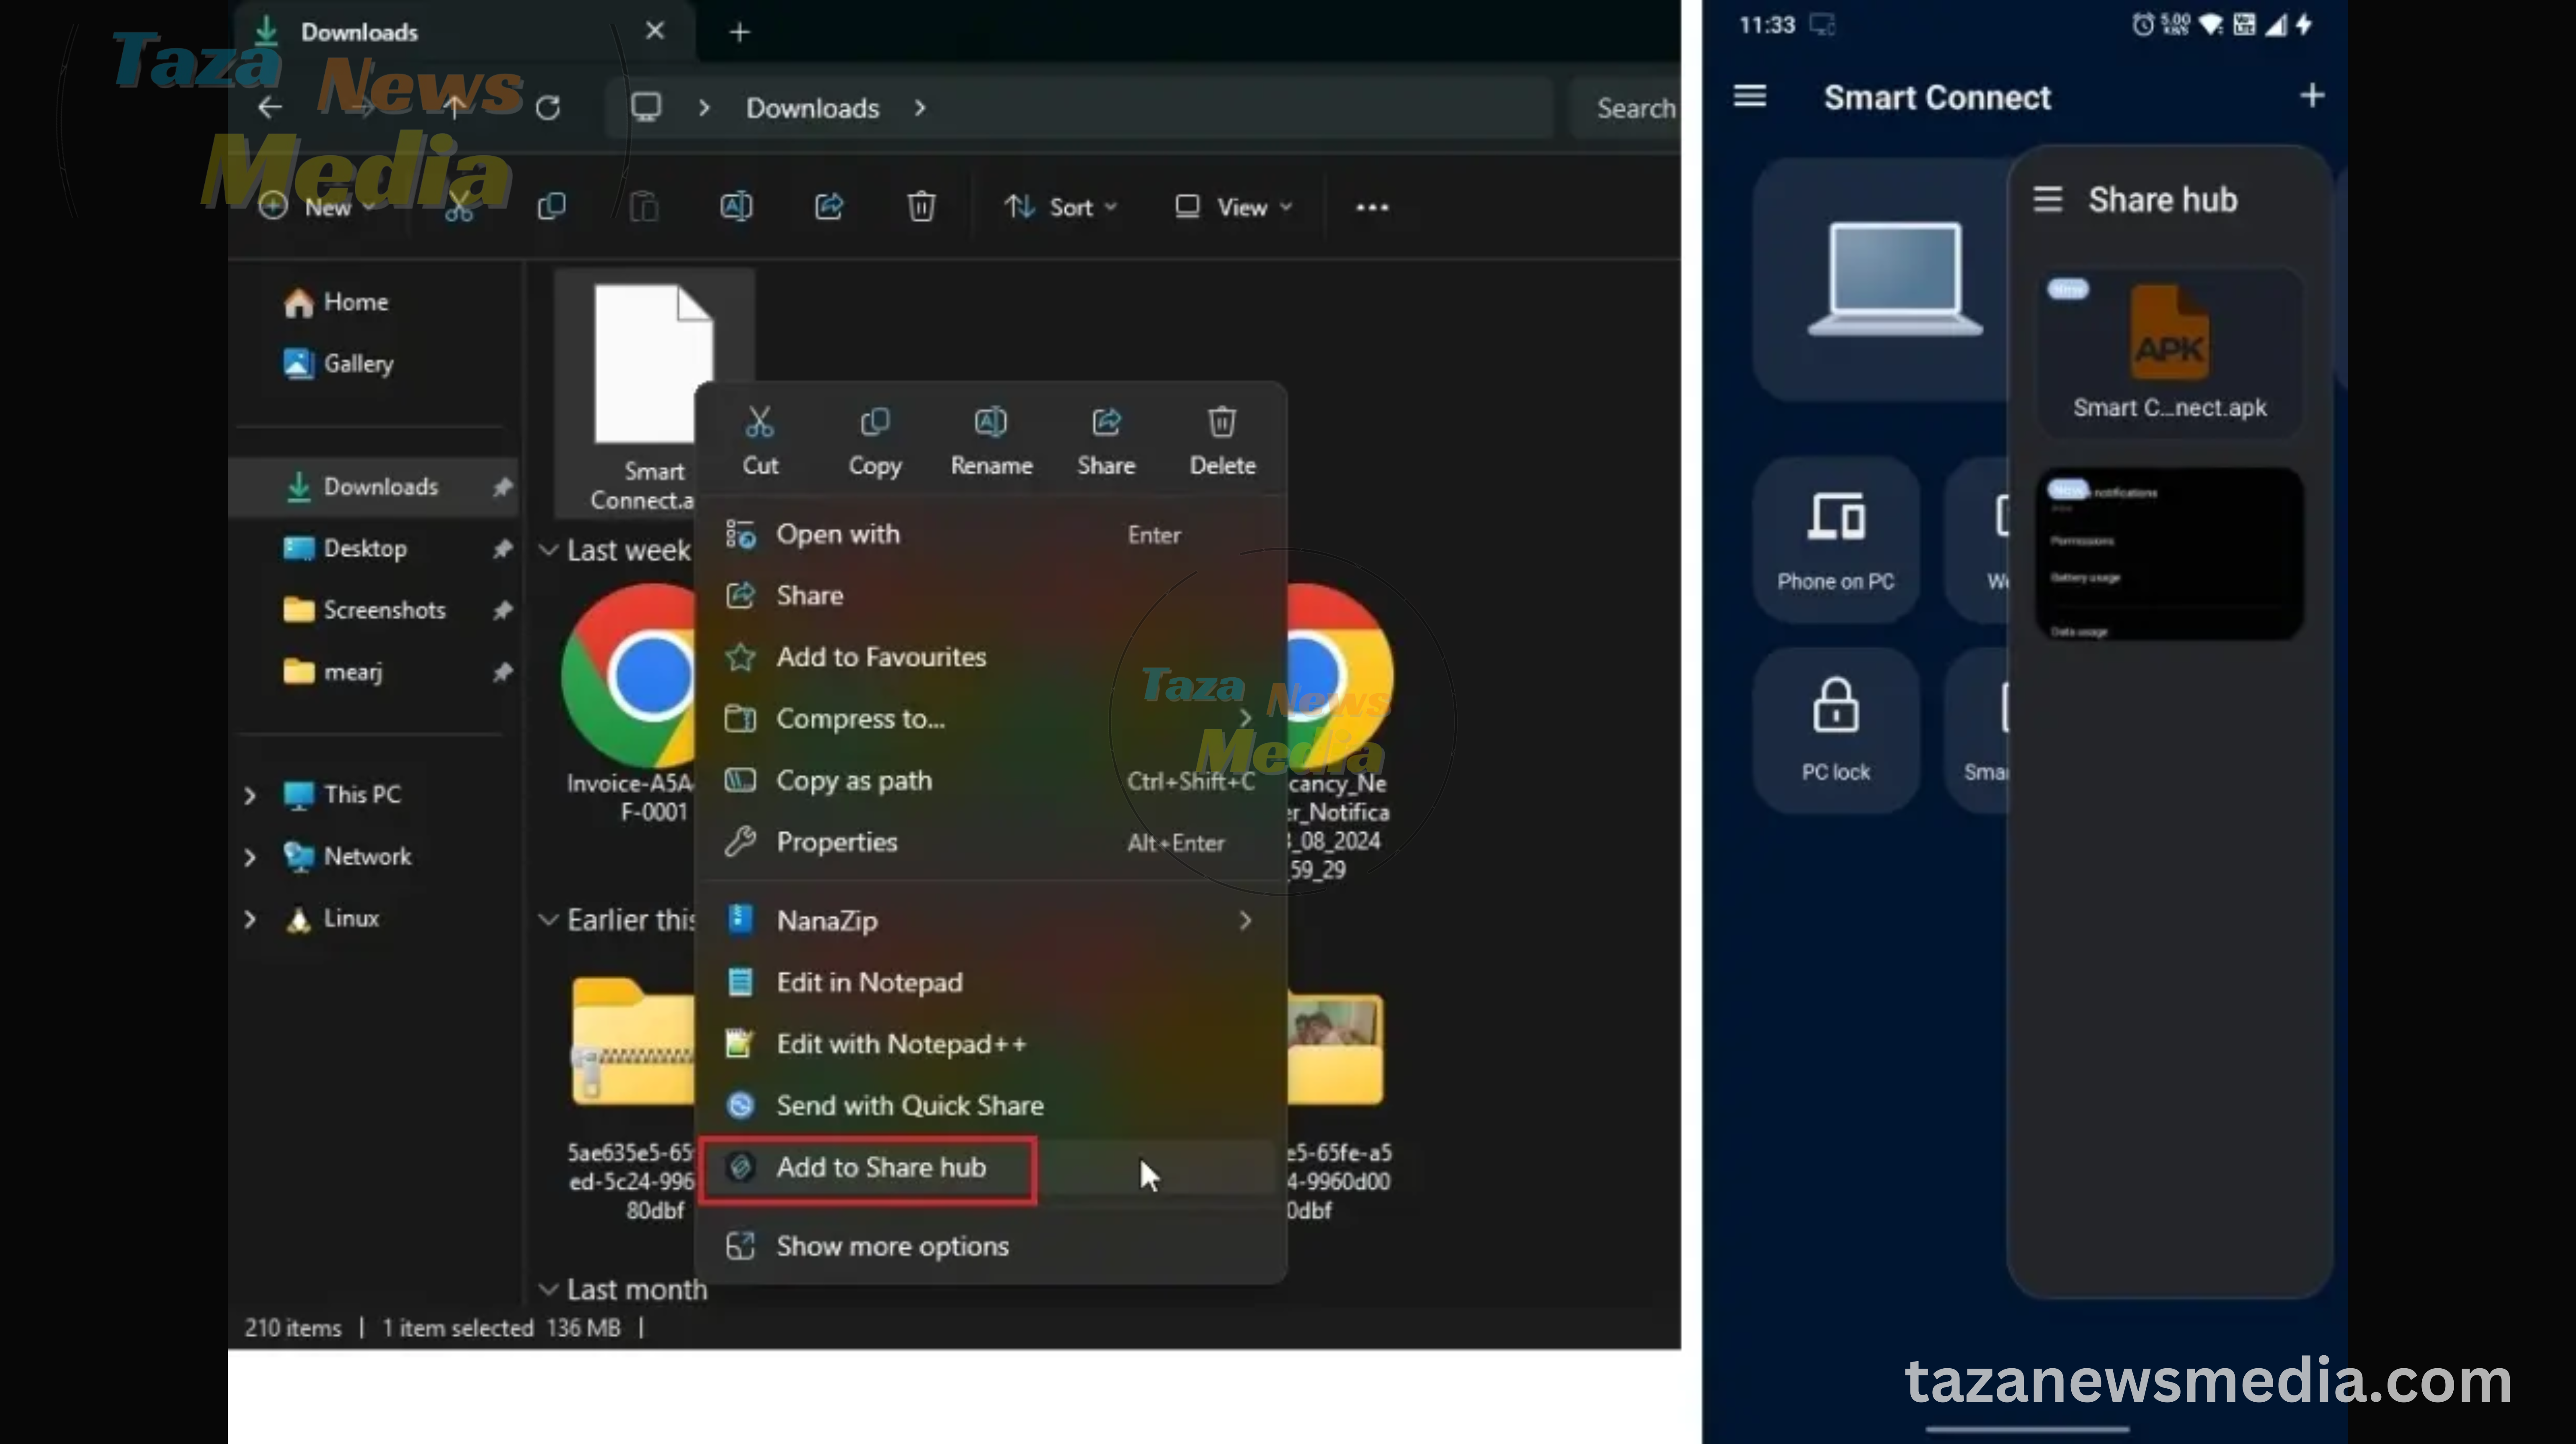Tap PC lock tile
Screen dimensions: 2576x1444
tap(1835, 730)
